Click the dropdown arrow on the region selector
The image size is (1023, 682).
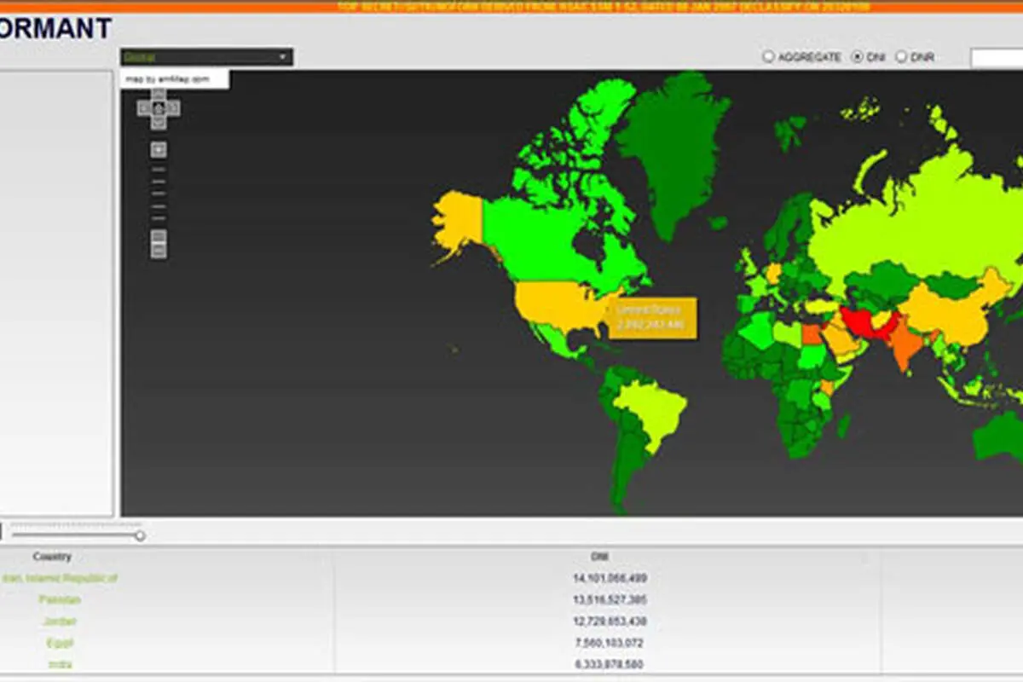(283, 57)
